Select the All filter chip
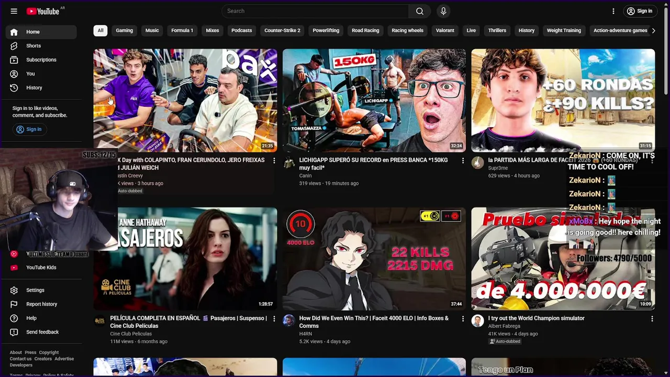Viewport: 670px width, 377px height. [100, 30]
